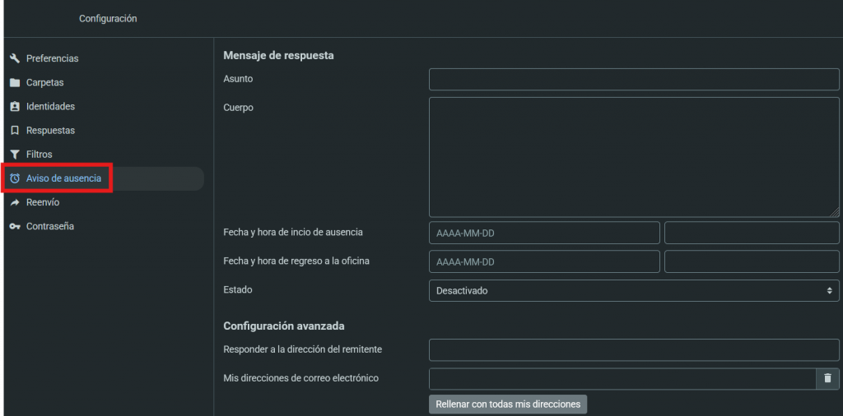The height and width of the screenshot is (416, 843).
Task: Delete email address with trash icon
Action: tap(827, 378)
